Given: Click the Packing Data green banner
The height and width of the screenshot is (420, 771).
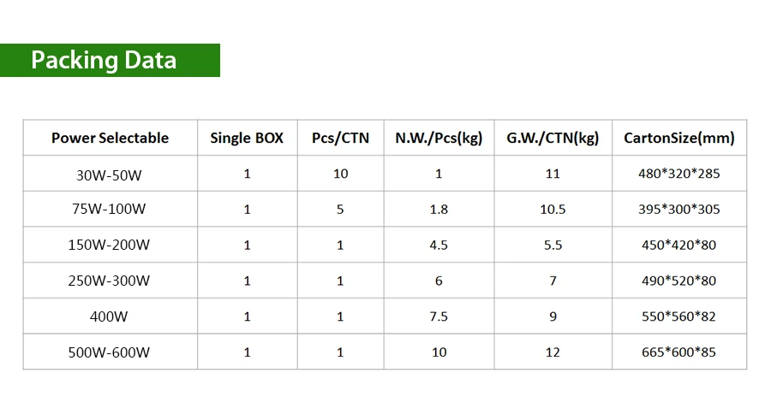Looking at the screenshot, I should point(111,60).
